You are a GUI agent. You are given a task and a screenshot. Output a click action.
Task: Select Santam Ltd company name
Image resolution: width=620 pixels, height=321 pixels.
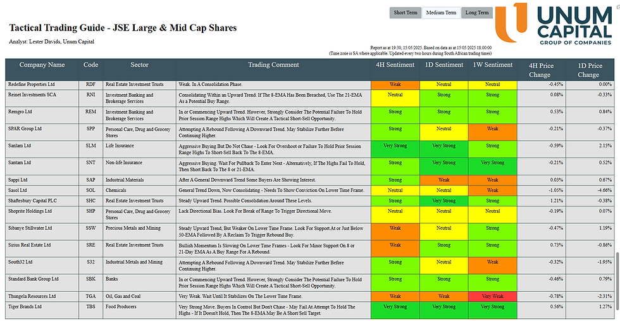[x=20, y=163]
